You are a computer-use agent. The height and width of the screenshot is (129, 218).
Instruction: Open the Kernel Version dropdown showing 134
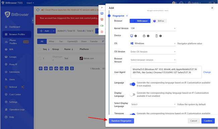[x=153, y=28]
